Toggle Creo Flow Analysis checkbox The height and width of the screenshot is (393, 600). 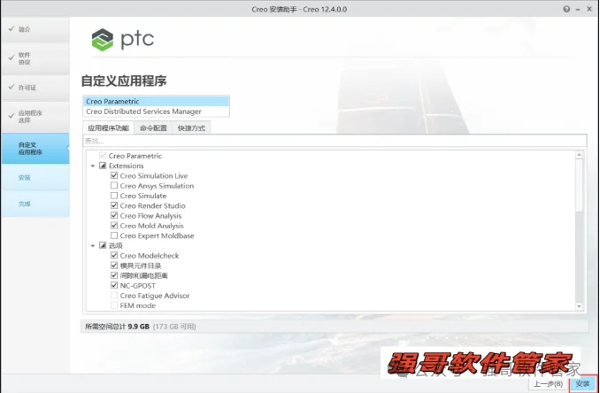(x=114, y=215)
